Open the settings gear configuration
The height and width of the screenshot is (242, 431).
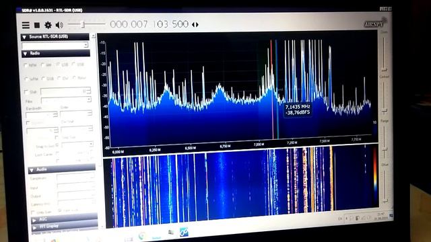point(48,26)
